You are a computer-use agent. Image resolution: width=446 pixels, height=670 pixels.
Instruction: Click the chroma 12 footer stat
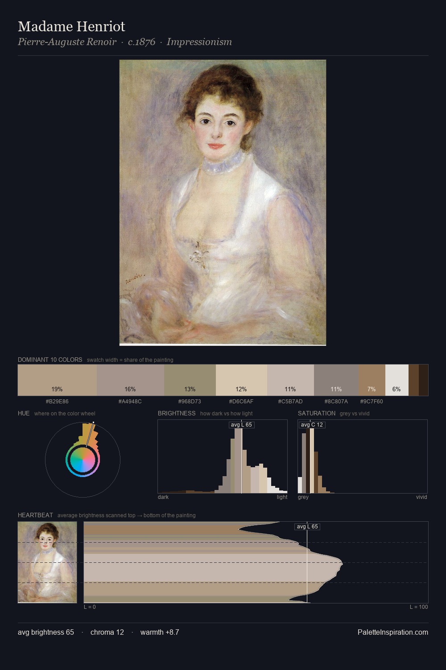point(107,632)
